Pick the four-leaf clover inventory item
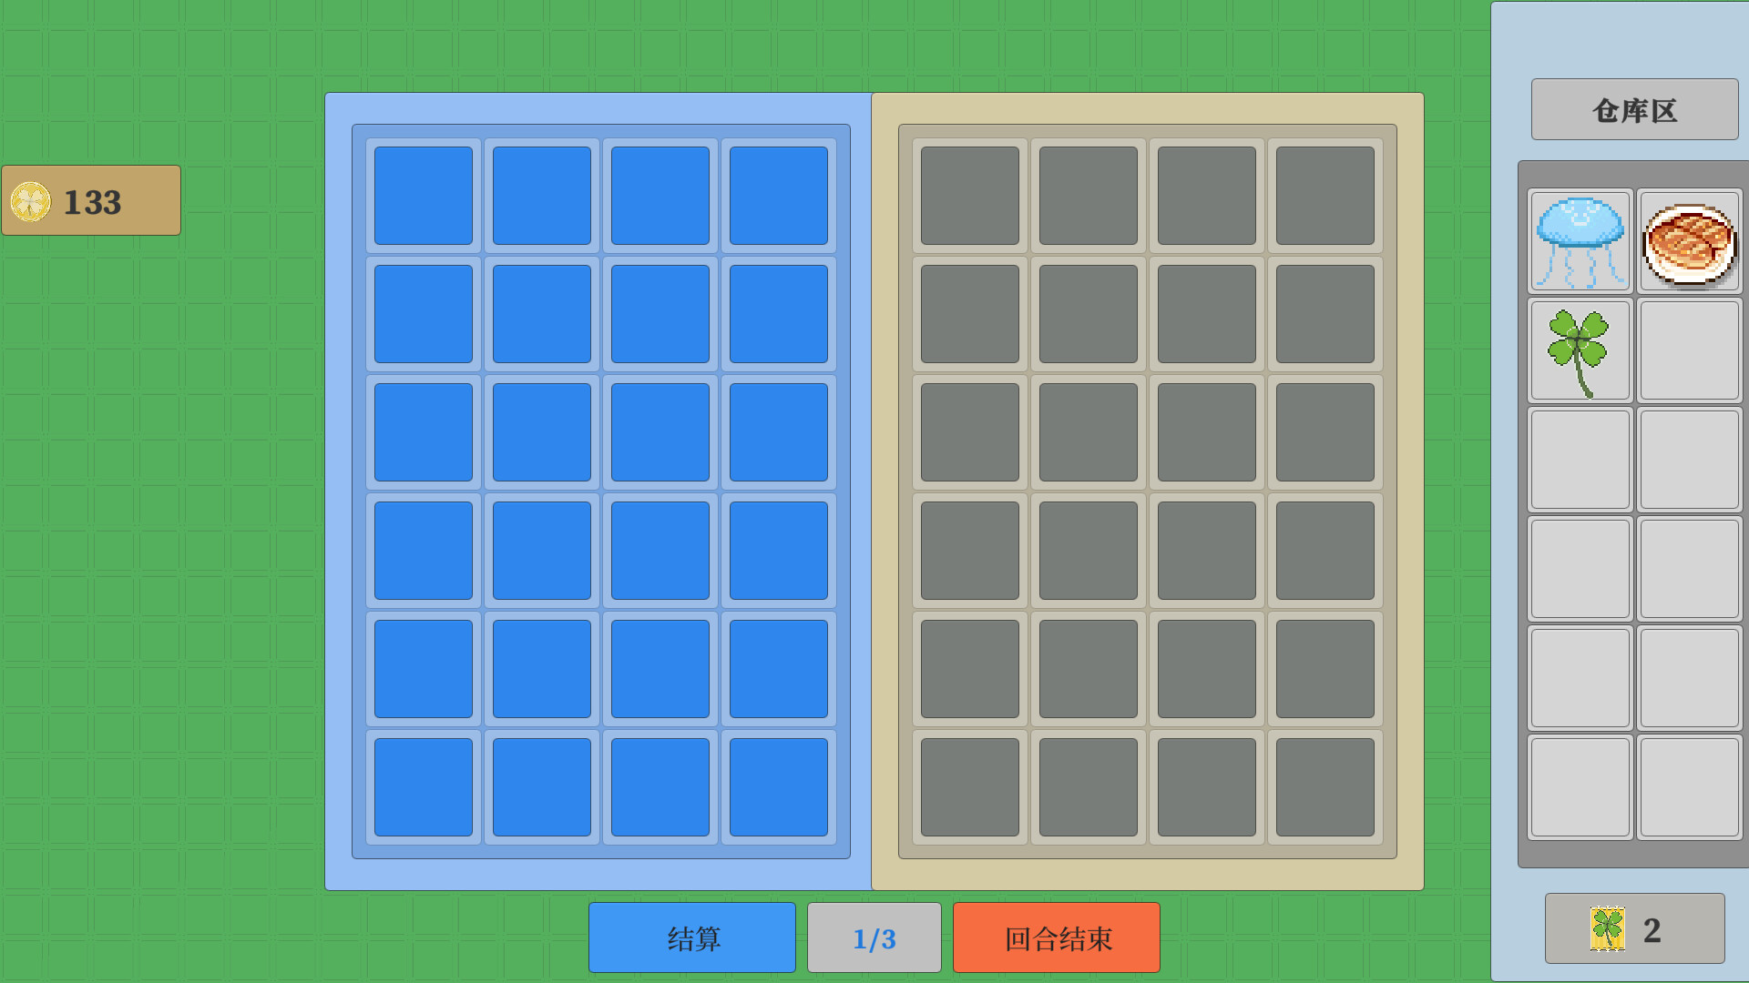 (x=1580, y=350)
